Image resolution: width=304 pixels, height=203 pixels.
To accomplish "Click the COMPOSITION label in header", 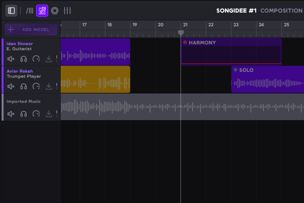I will coord(281,11).
